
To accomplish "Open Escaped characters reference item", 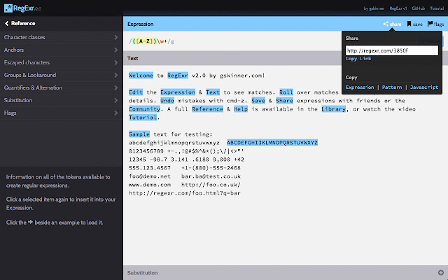I will point(61,62).
